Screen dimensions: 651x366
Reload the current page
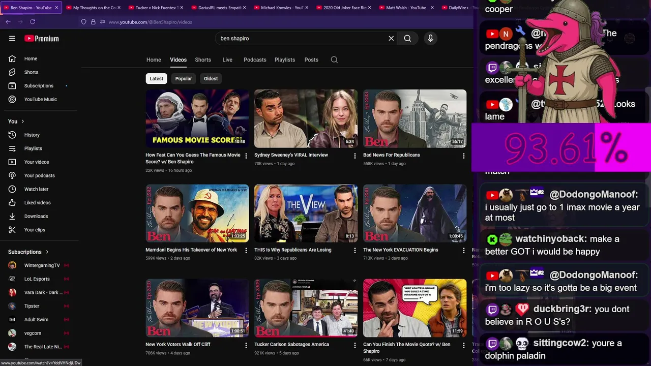[33, 22]
